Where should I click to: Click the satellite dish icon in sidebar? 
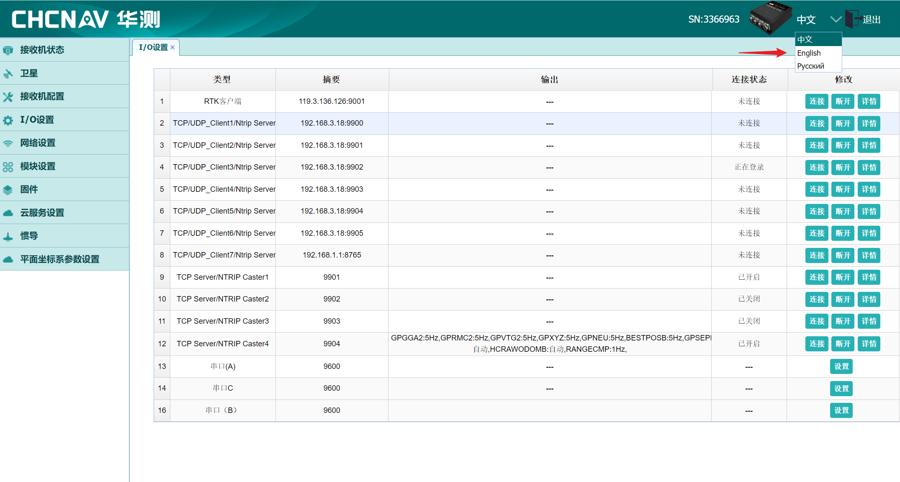click(x=8, y=74)
